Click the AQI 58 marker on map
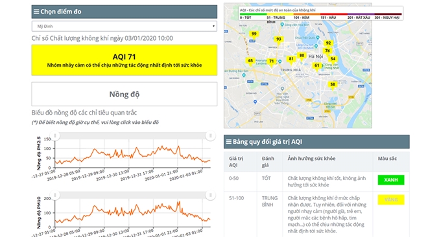The height and width of the screenshot is (237, 428). click(333, 85)
